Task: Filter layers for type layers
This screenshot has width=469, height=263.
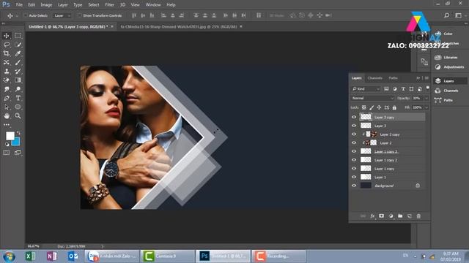Action: (403, 89)
